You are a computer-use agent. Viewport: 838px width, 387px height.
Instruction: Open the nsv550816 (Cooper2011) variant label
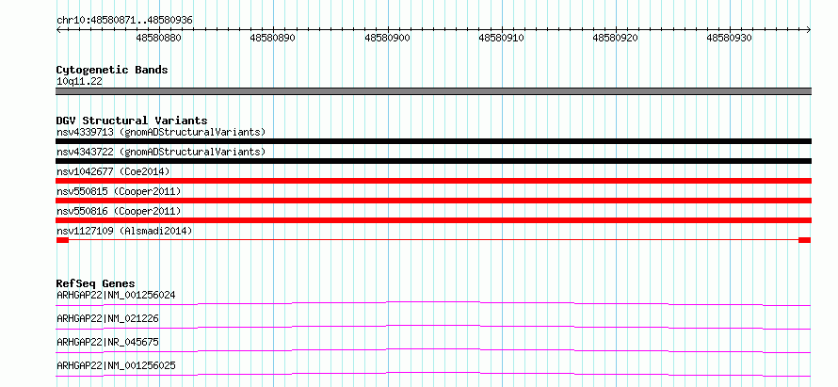[119, 212]
